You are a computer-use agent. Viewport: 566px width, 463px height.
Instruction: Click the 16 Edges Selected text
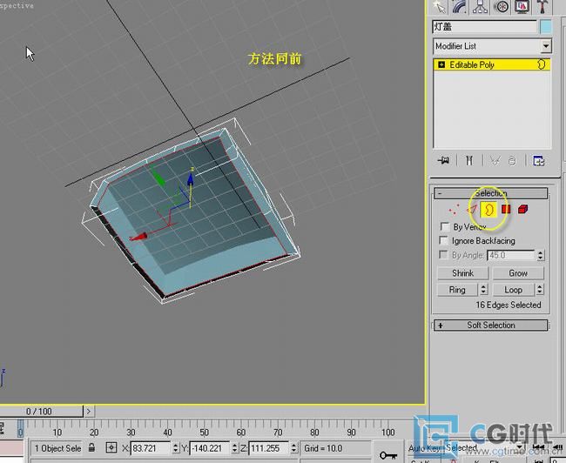509,305
